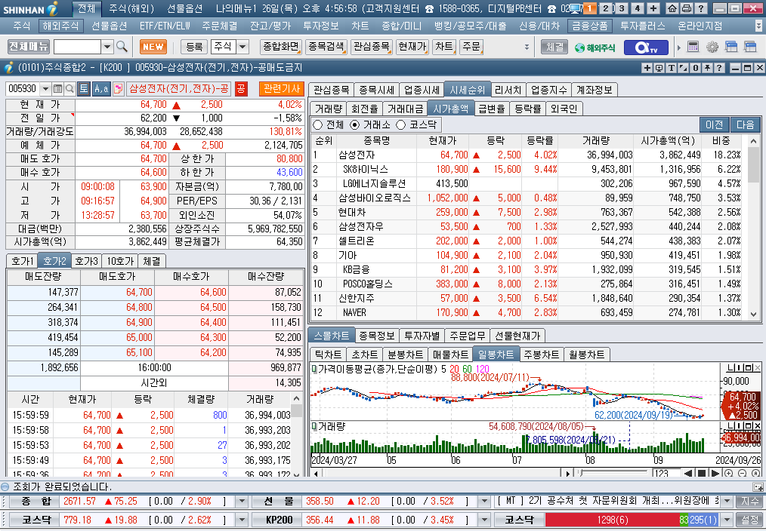Click the chart stop button
The width and height of the screenshot is (766, 531).
pos(702,474)
